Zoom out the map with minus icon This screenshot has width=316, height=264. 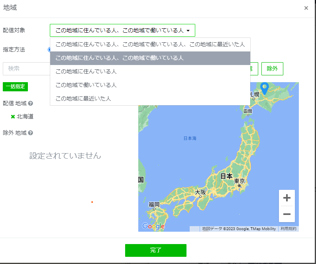[x=287, y=214]
